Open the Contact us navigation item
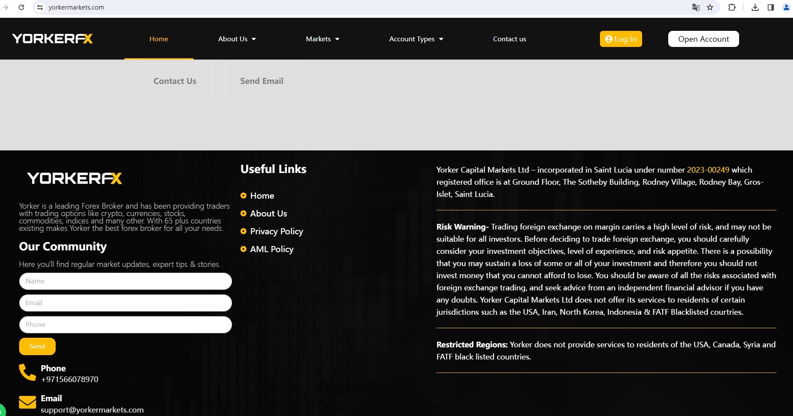This screenshot has height=416, width=793. pos(510,39)
